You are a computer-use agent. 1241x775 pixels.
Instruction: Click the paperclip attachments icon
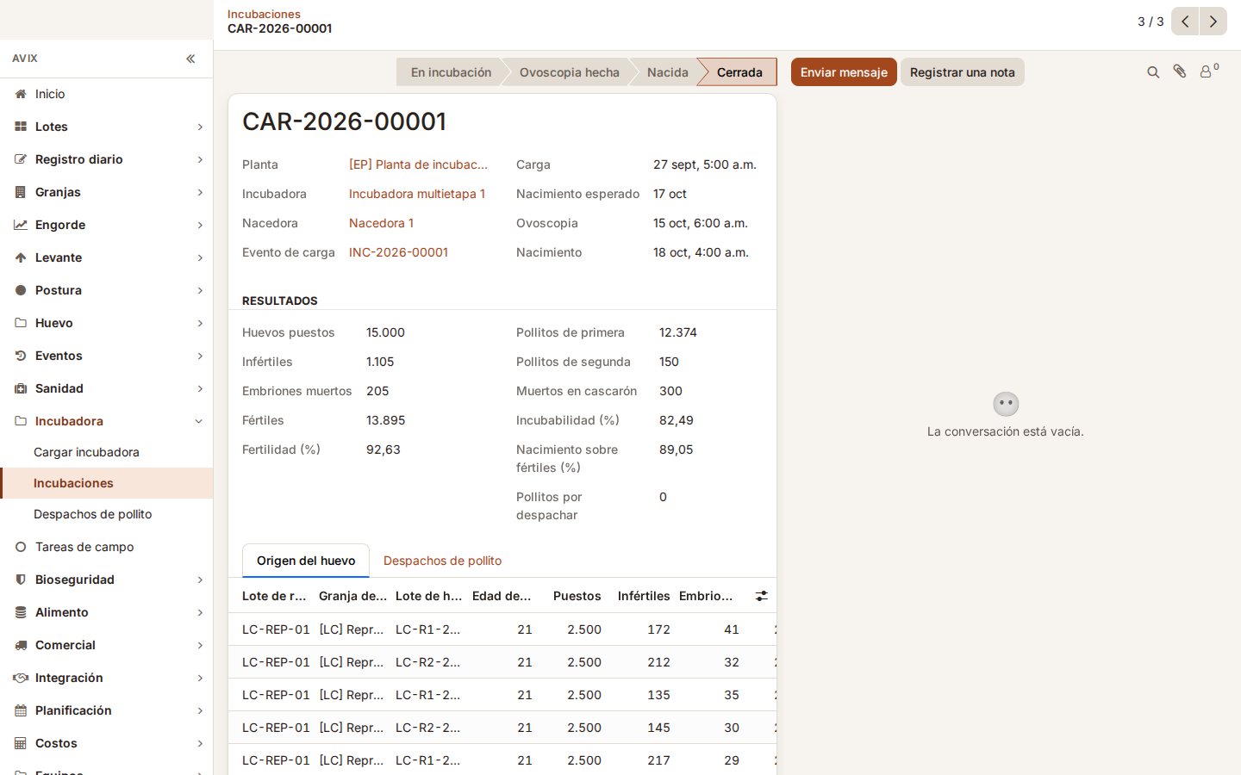pyautogui.click(x=1180, y=71)
